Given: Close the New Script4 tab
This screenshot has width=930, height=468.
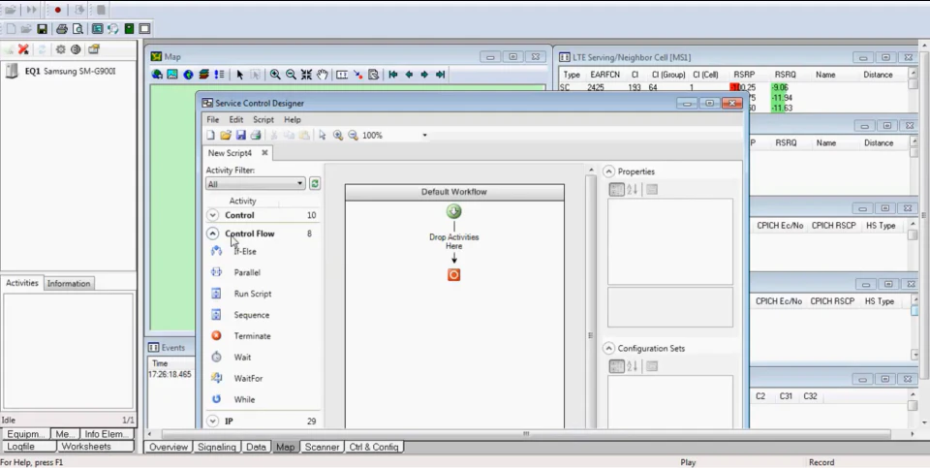Looking at the screenshot, I should coord(264,152).
